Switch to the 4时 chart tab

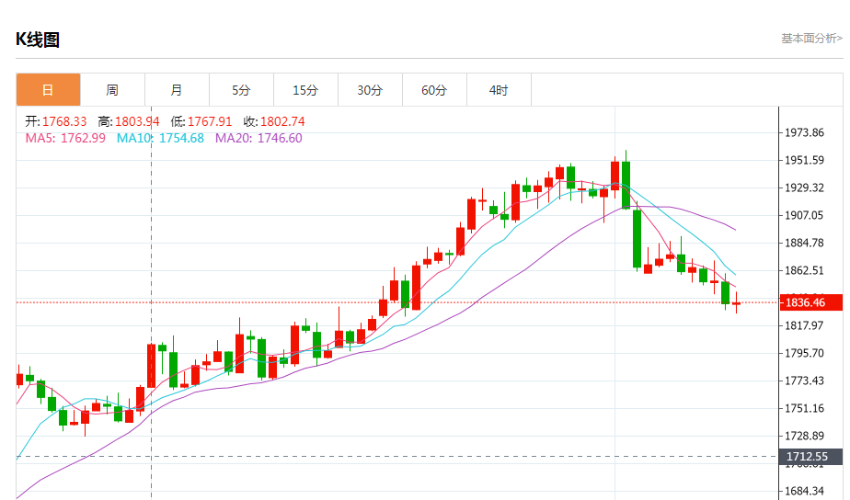[499, 90]
